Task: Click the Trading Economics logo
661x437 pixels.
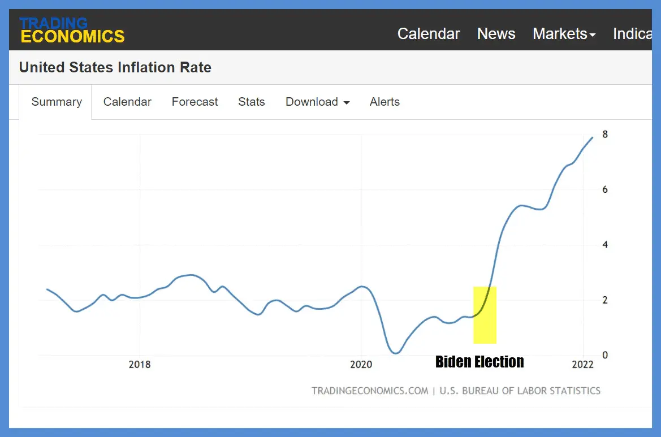Action: click(x=72, y=31)
